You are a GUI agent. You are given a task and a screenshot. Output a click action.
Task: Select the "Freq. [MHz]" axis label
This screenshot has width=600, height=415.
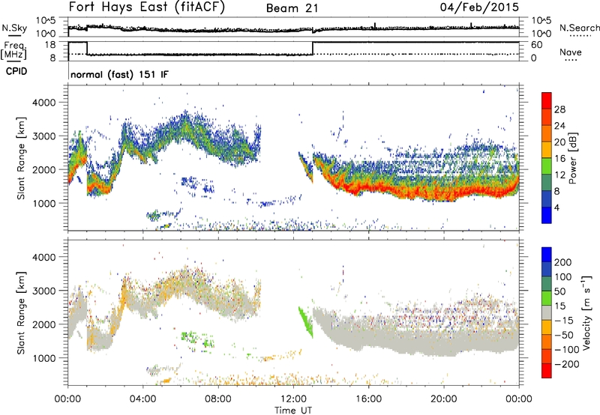(x=14, y=50)
